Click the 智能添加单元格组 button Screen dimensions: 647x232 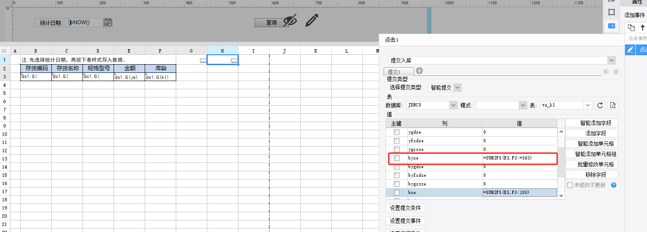coord(592,154)
